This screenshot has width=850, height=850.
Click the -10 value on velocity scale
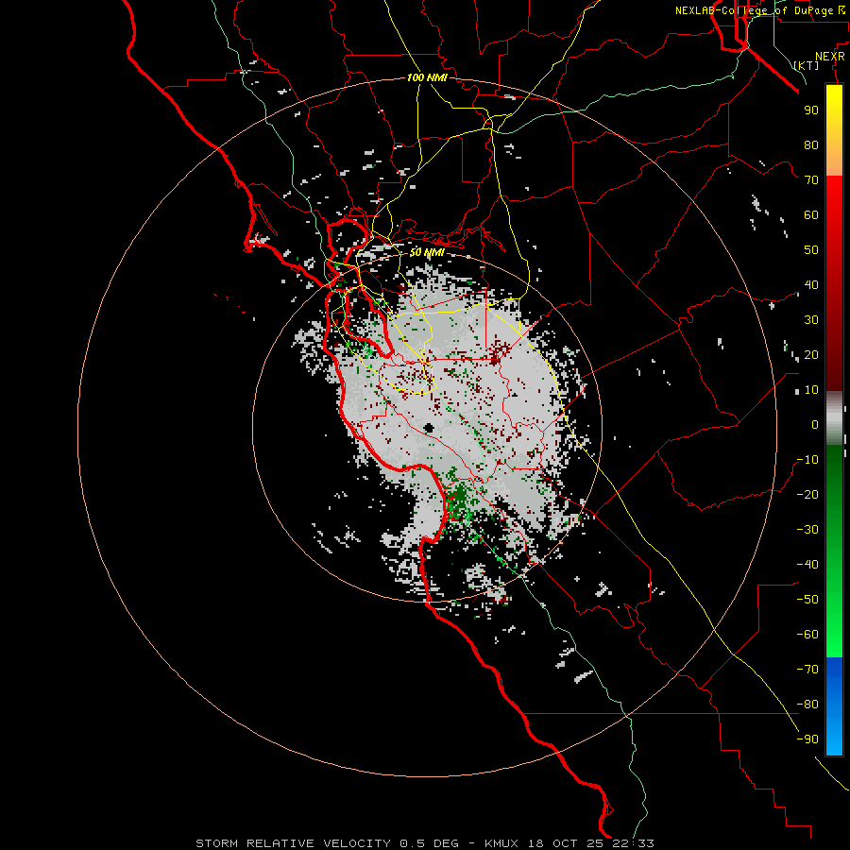[807, 460]
